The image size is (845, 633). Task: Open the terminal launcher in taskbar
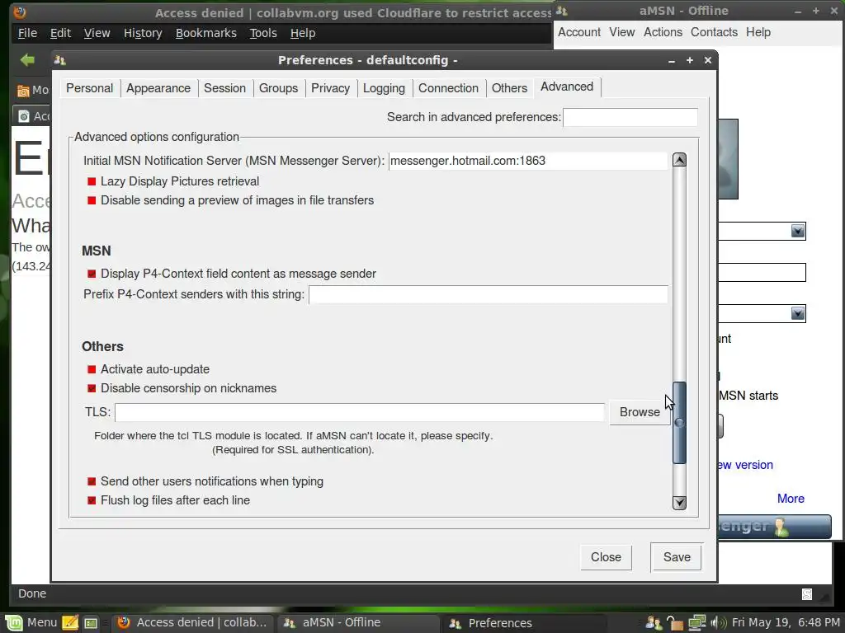pos(91,623)
